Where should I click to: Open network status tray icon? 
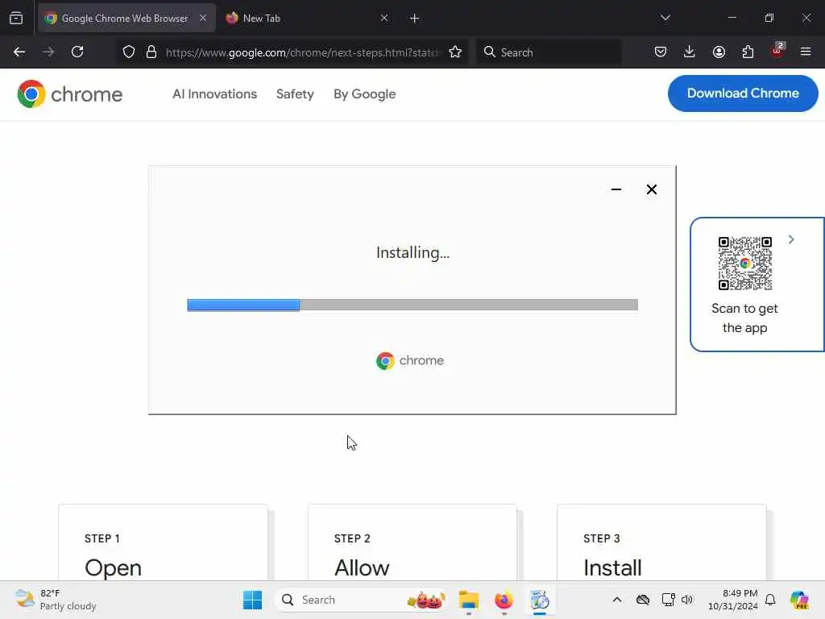pyautogui.click(x=668, y=600)
